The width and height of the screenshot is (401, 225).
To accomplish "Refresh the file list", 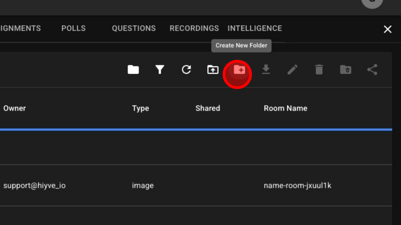I will pyautogui.click(x=186, y=69).
